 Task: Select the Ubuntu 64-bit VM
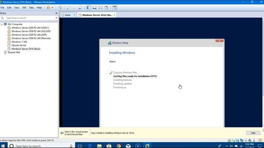tap(19, 45)
